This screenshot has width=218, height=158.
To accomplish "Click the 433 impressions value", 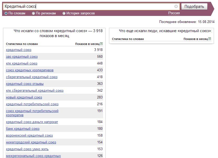I will (100, 70).
